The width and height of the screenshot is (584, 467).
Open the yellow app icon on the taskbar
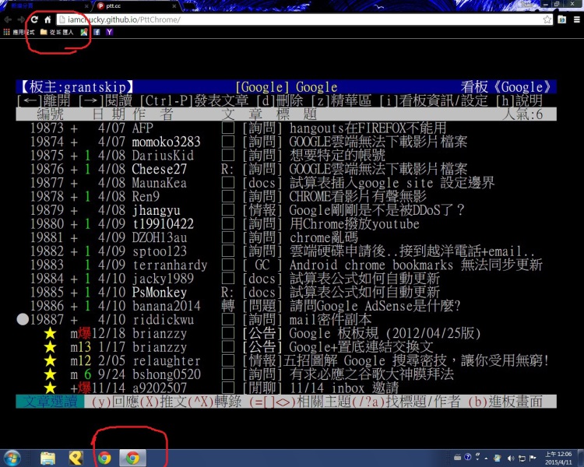(x=76, y=458)
